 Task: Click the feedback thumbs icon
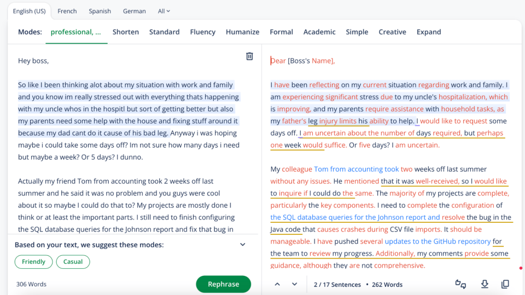[460, 284]
